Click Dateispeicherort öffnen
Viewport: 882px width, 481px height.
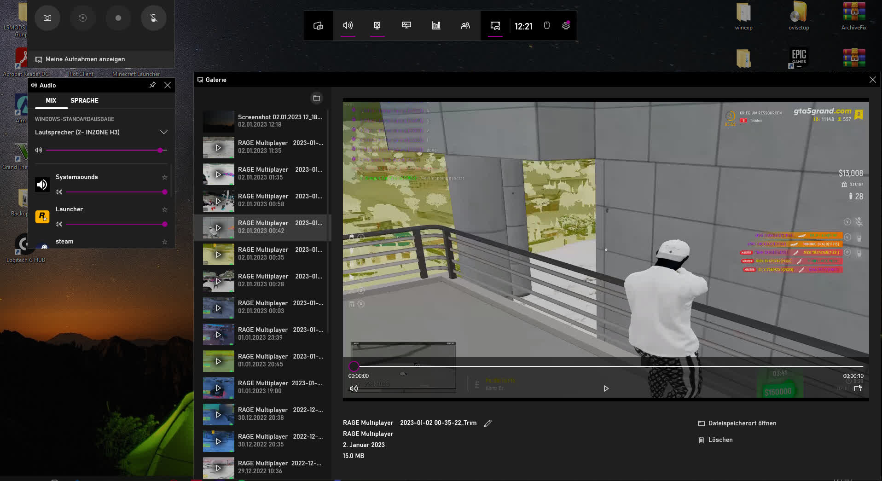(x=737, y=423)
